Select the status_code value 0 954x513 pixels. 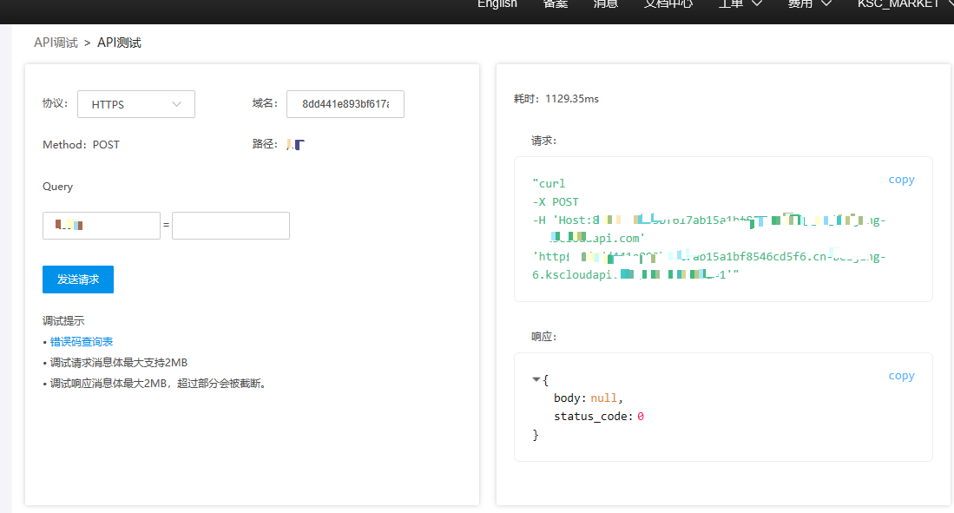pyautogui.click(x=641, y=417)
